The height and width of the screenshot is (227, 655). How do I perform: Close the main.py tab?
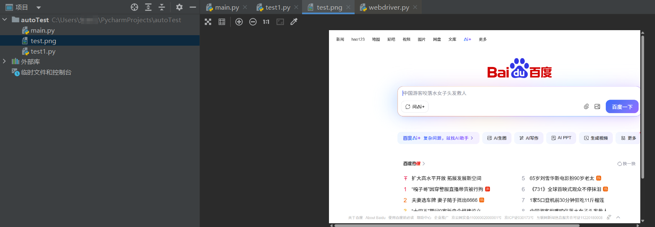click(245, 8)
